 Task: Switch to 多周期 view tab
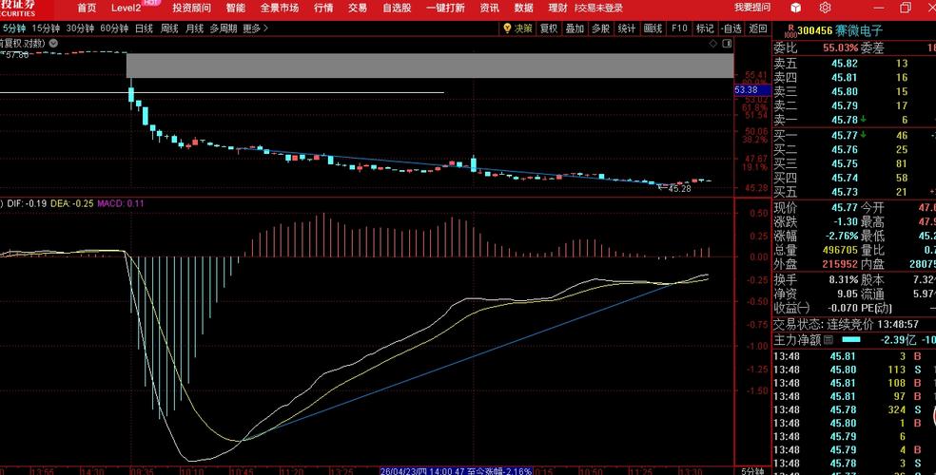coord(224,28)
